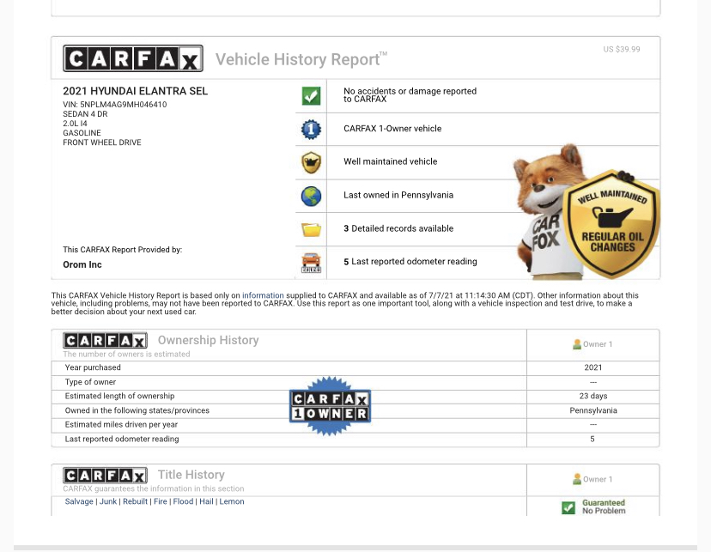
Task: Click the '2021' year purchased value
Action: point(593,367)
